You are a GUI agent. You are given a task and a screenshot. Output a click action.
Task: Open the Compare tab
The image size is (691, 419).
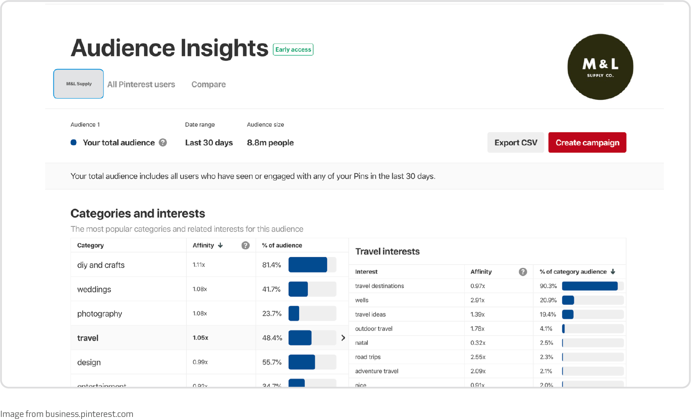point(208,84)
